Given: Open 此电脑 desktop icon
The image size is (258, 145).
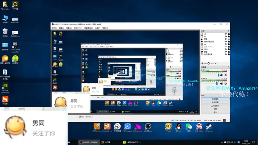Looking at the screenshot, I should click(5, 19).
